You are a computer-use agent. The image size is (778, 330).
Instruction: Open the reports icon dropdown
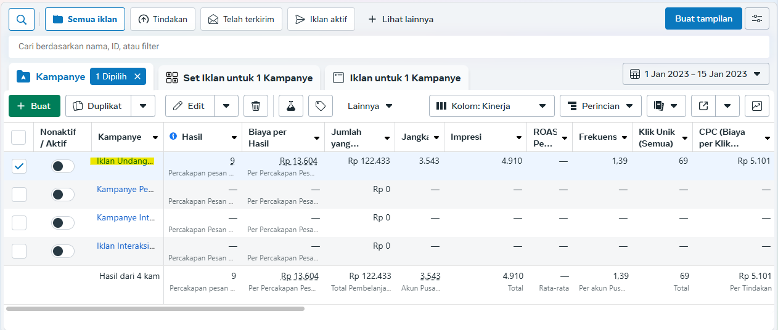coord(666,106)
